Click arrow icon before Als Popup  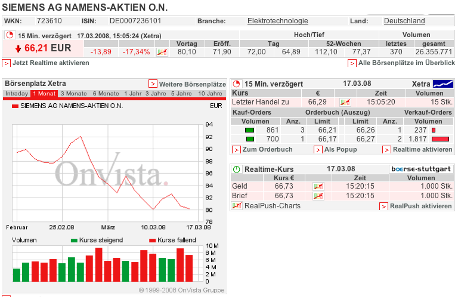(318, 150)
